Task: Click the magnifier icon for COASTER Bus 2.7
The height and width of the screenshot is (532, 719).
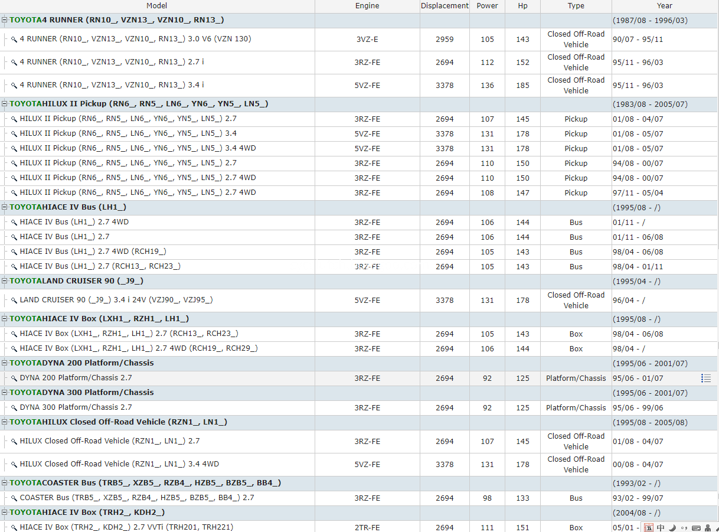Action: click(x=14, y=498)
